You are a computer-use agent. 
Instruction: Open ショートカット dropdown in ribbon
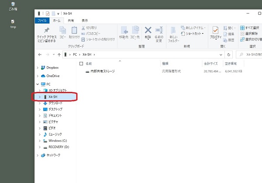193,34
